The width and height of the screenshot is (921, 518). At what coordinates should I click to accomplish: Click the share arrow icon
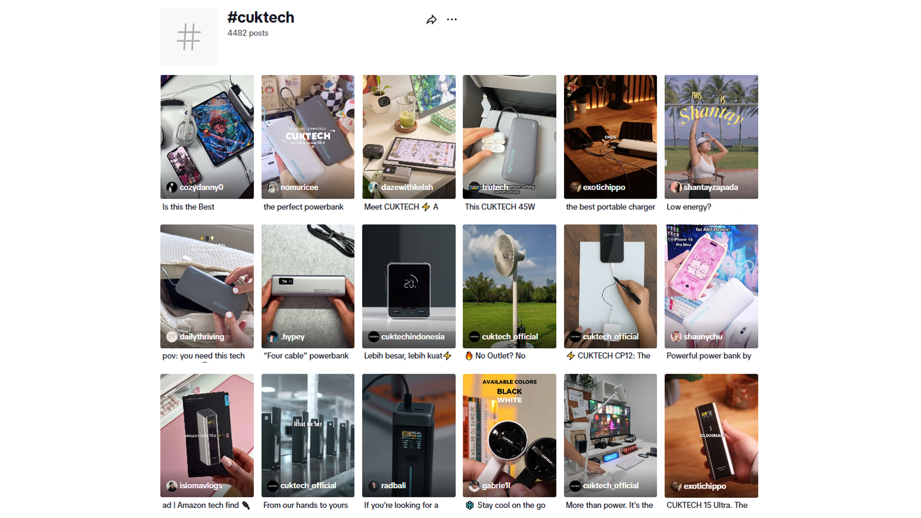(431, 20)
